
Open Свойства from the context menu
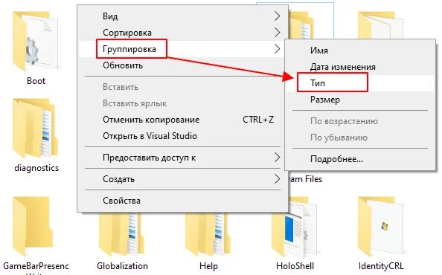coord(121,201)
